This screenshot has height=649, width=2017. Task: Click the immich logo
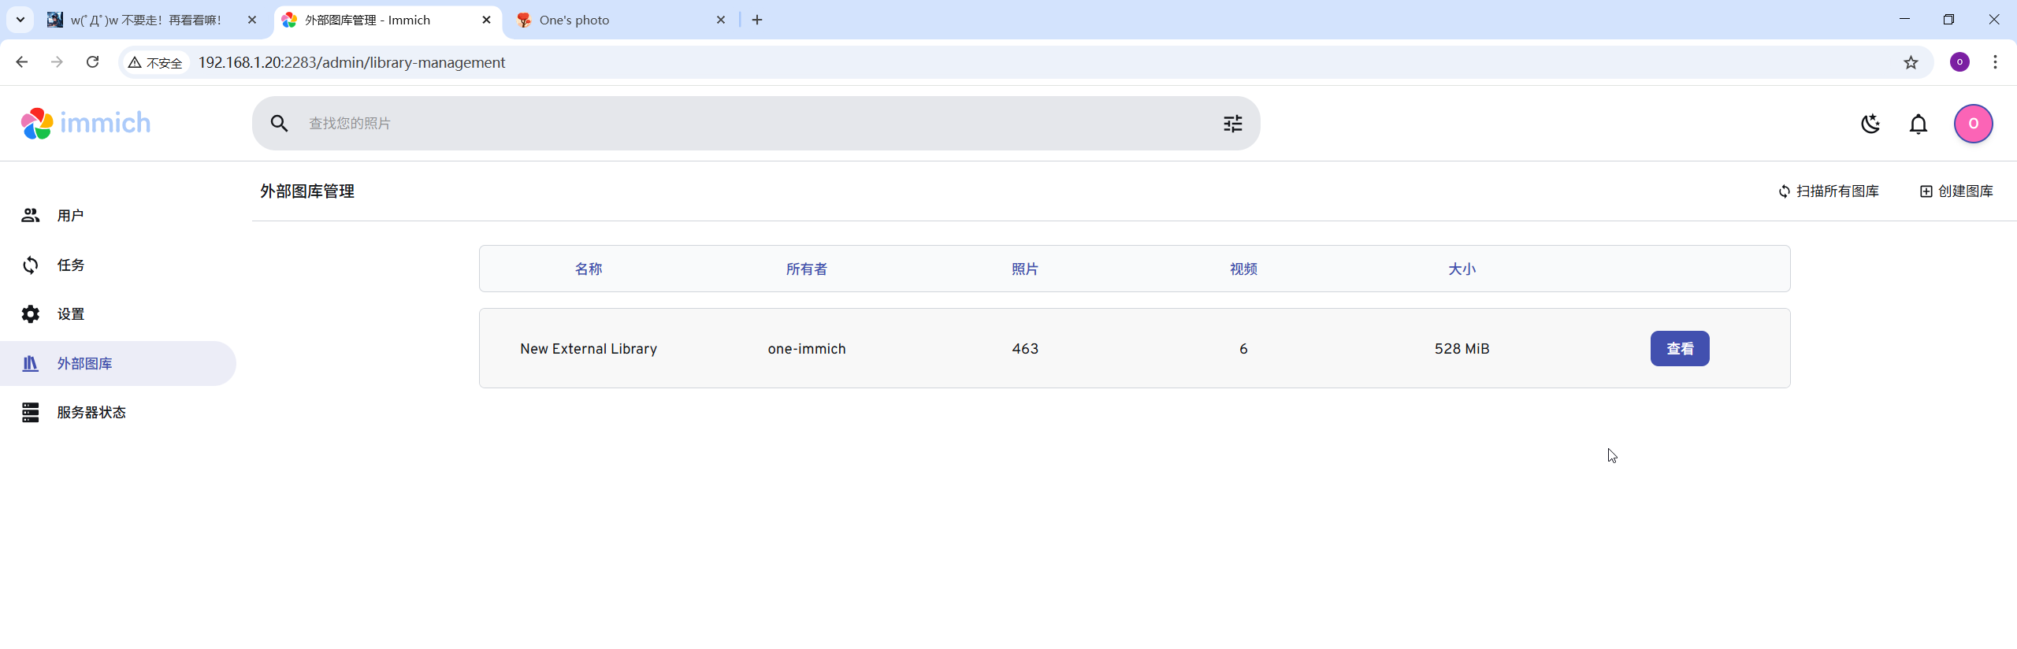[85, 124]
